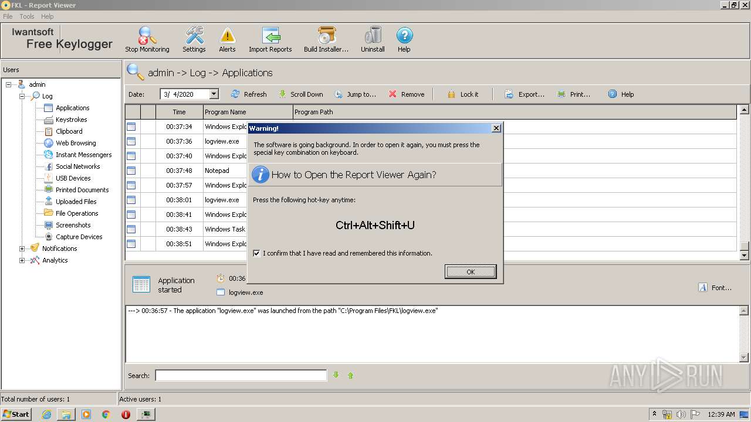
Task: Select Screenshots in the Log tree
Action: click(x=73, y=225)
